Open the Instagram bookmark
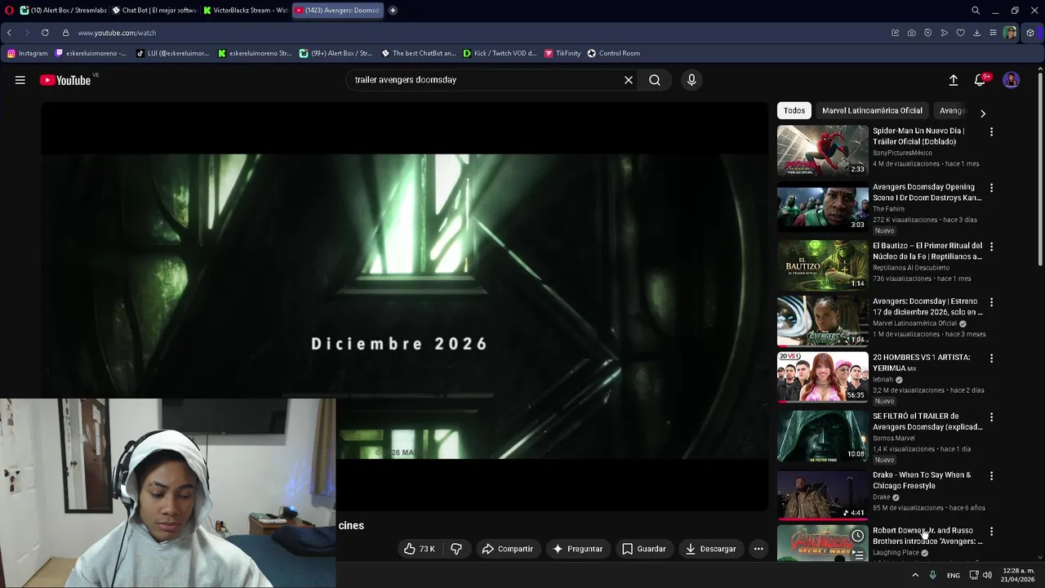Screen dimensions: 1045x588 coord(28,53)
